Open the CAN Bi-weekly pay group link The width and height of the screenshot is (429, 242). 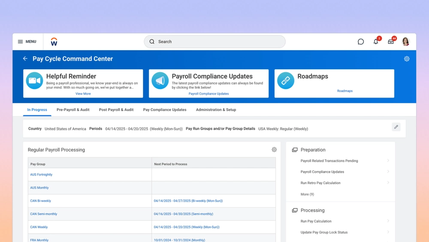40,201
